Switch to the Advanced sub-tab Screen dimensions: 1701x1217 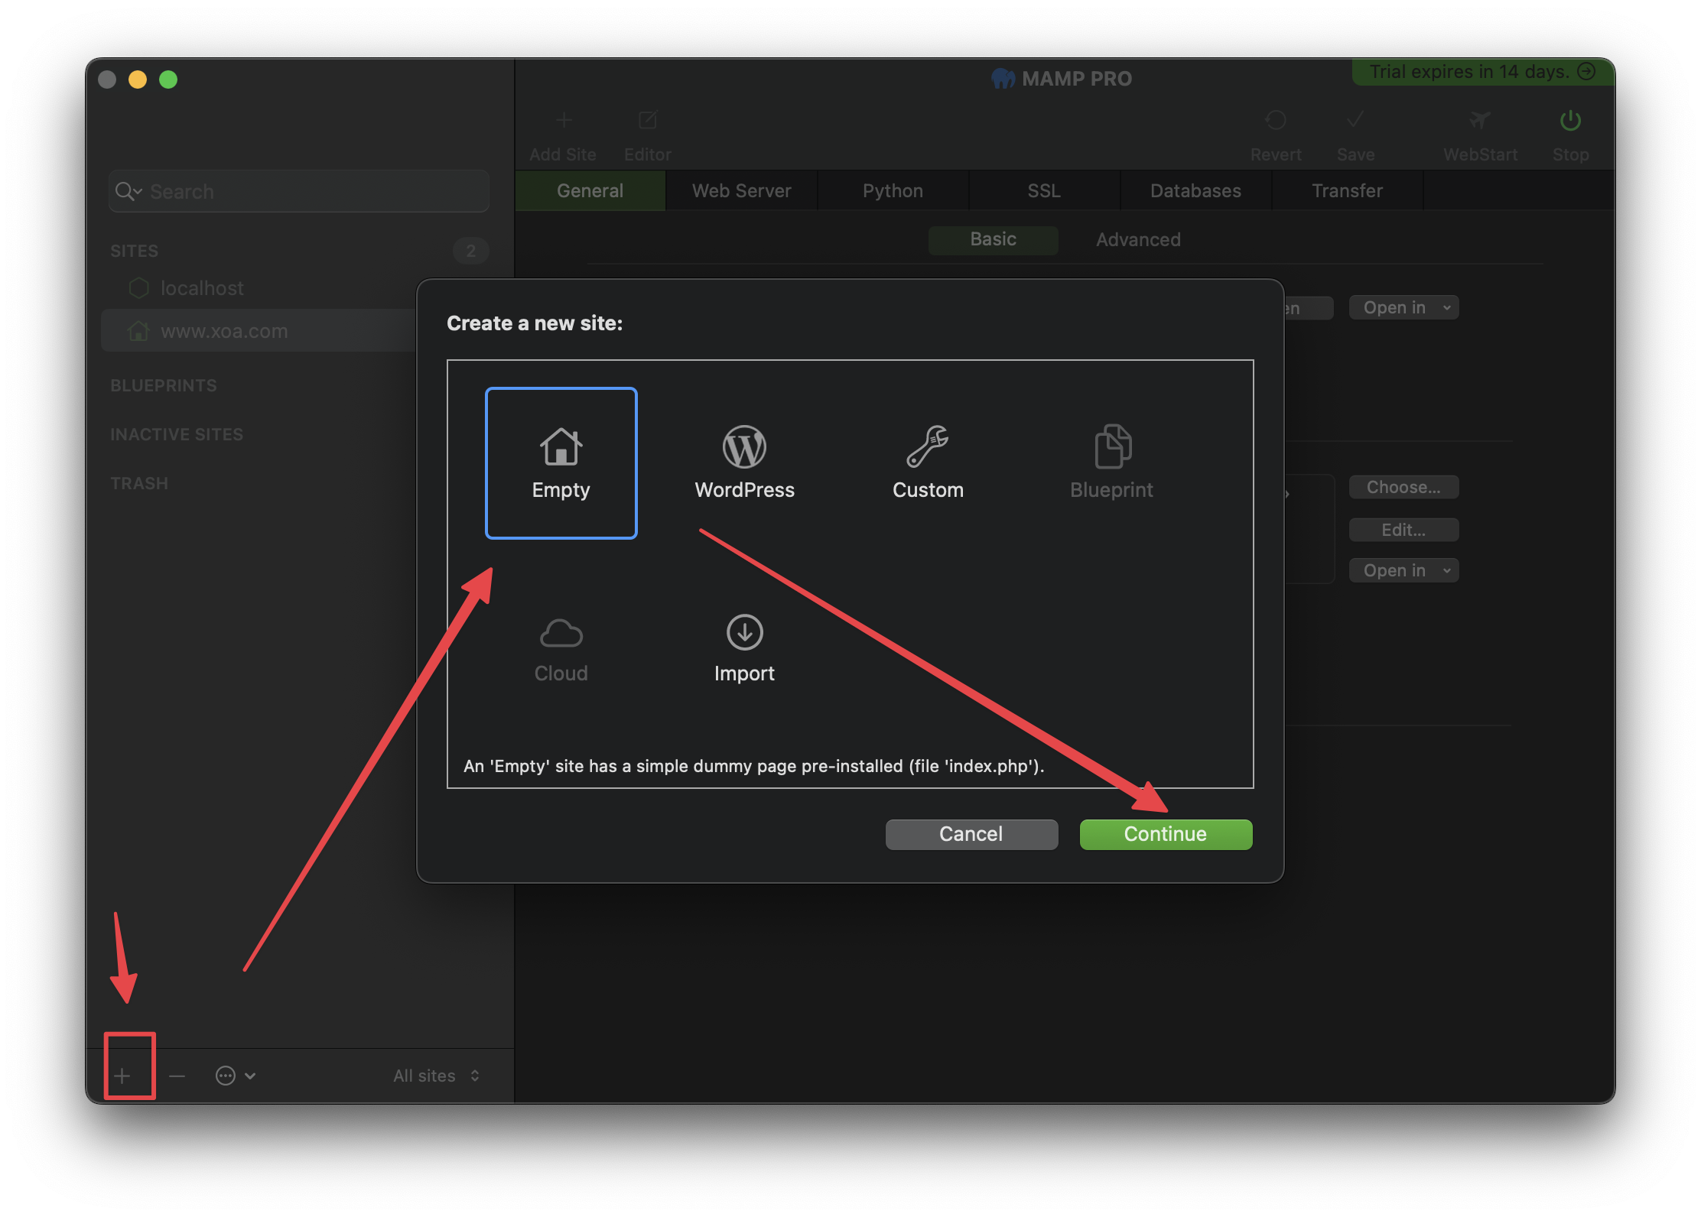[x=1138, y=239]
